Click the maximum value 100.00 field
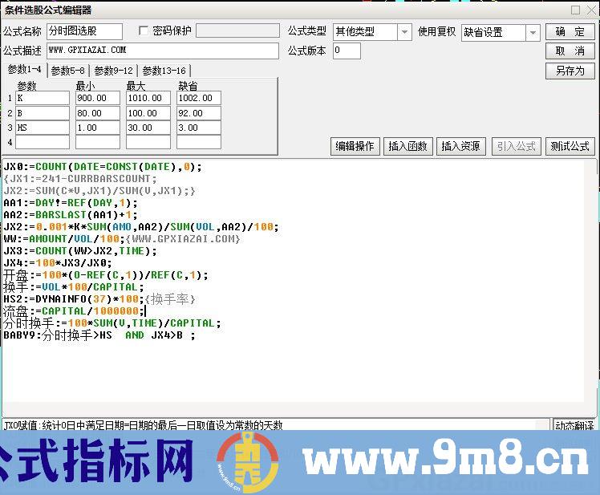 coord(148,113)
